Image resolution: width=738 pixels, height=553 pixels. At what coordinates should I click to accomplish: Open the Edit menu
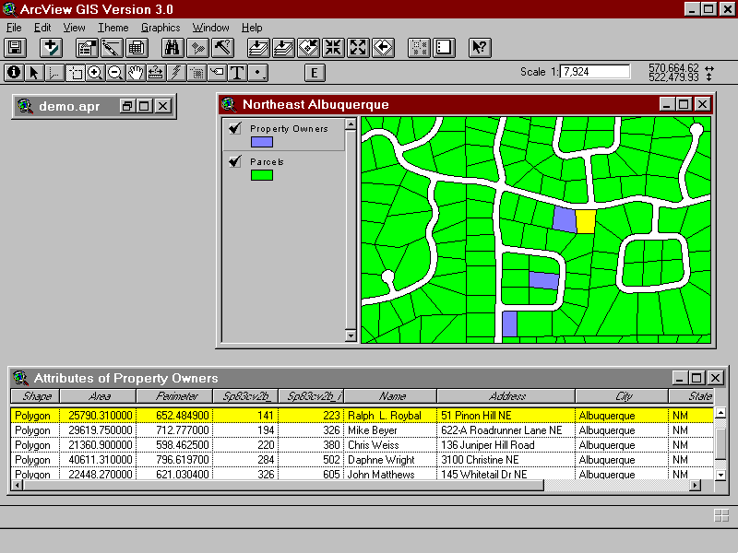pyautogui.click(x=42, y=28)
